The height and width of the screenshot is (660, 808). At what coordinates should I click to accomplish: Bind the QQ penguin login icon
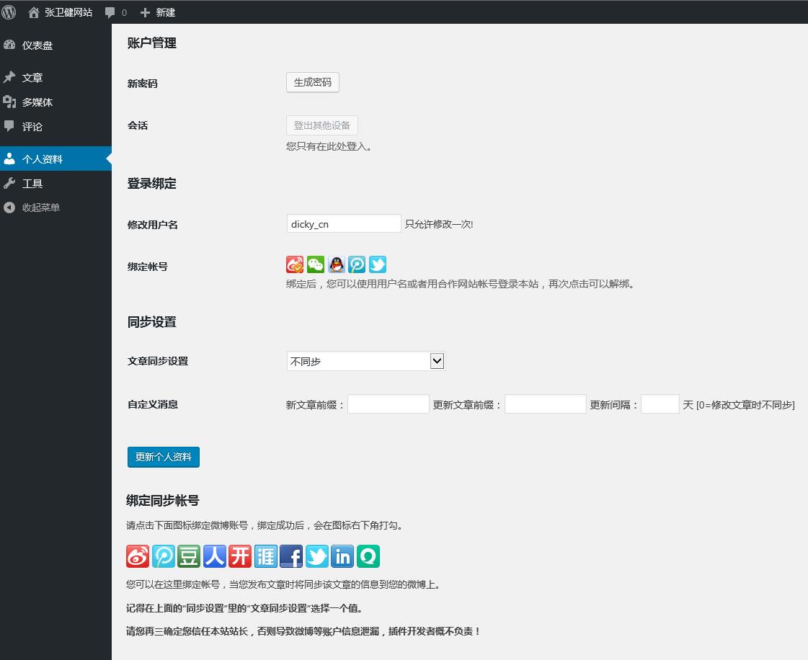[337, 264]
